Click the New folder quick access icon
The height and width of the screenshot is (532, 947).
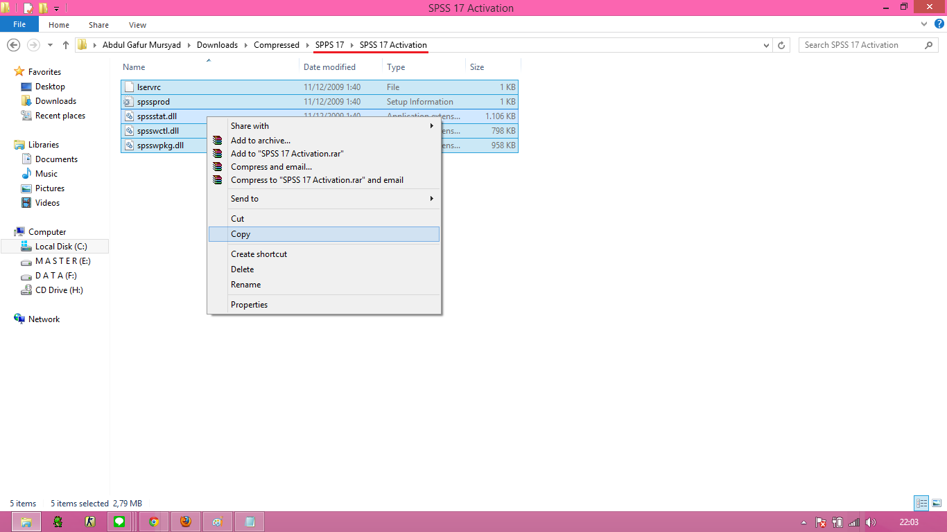pos(43,8)
